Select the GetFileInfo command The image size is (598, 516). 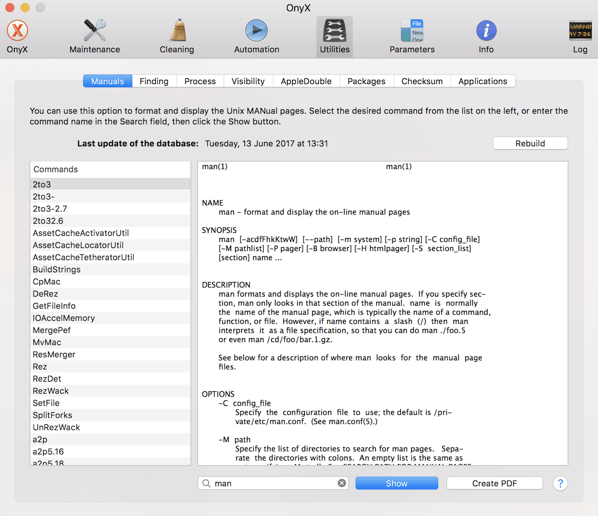54,306
